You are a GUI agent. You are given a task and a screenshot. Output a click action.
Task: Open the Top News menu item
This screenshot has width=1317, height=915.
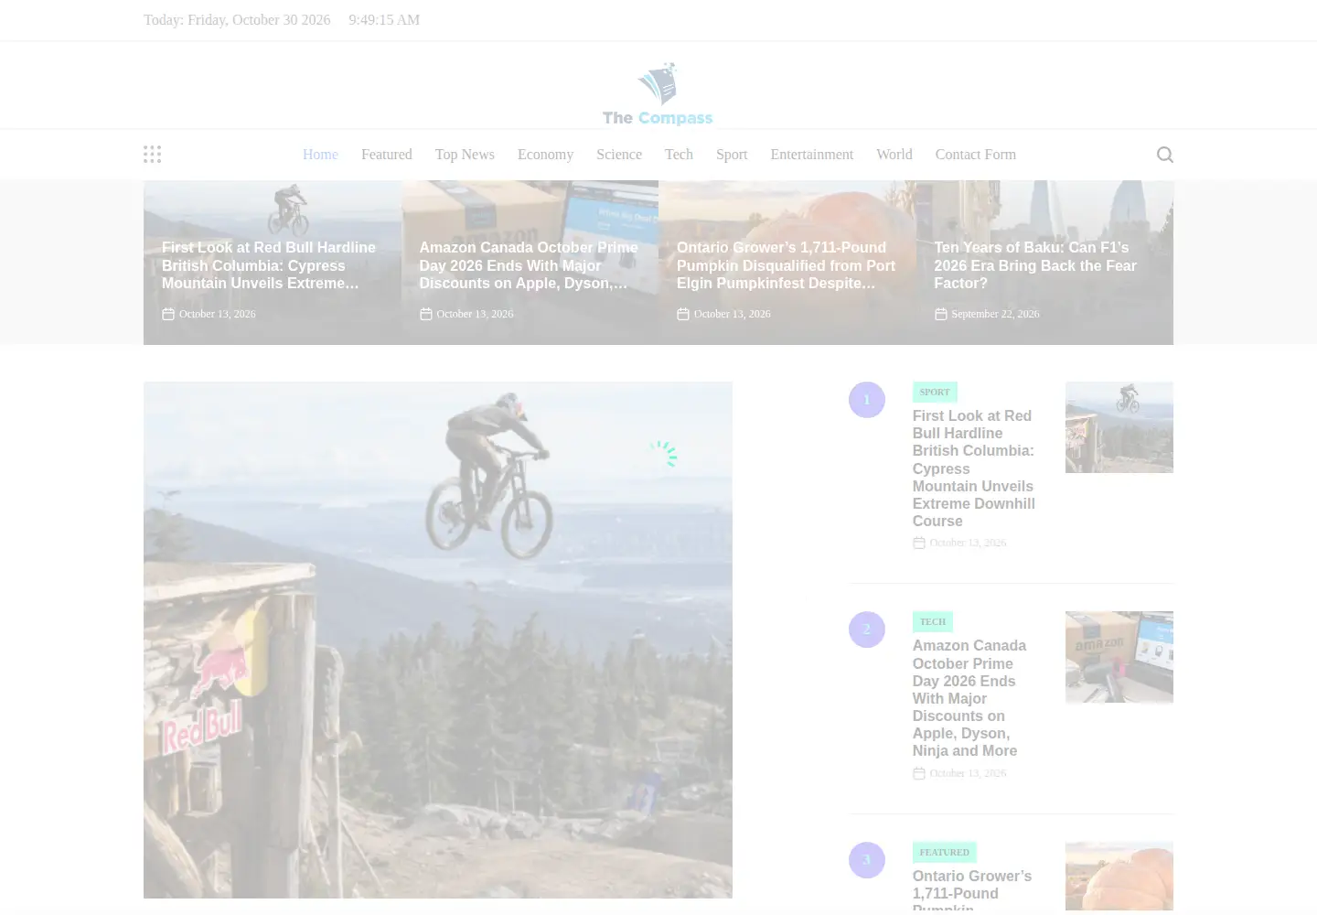pyautogui.click(x=465, y=155)
